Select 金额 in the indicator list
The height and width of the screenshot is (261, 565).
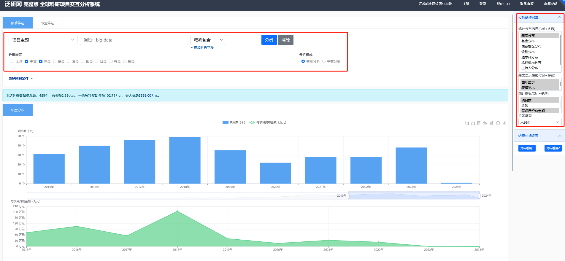pos(540,106)
